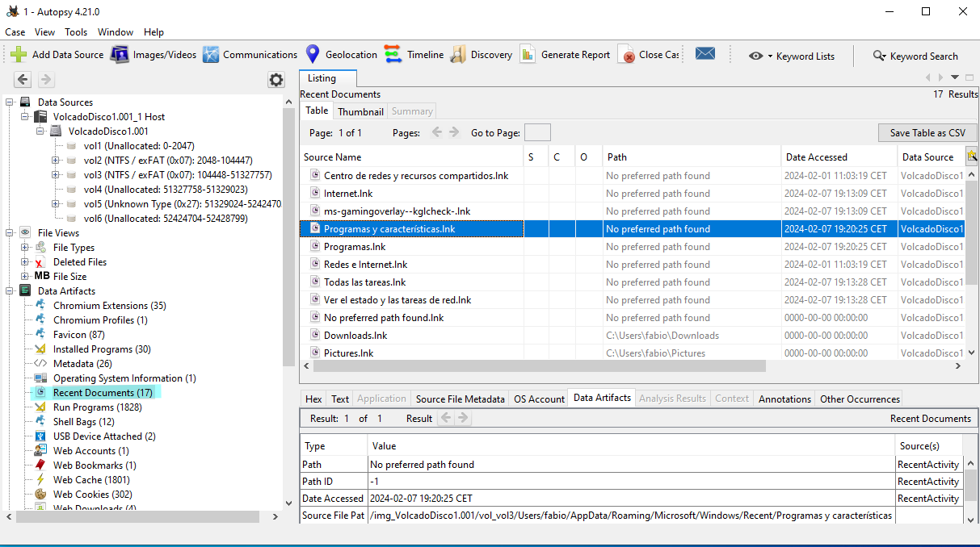Click Save Table as CSV button

point(927,133)
